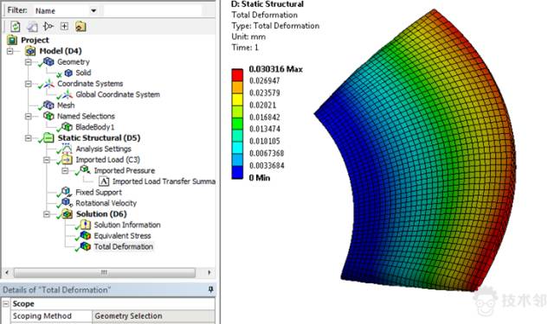This screenshot has width=554, height=324.
Task: Collapse the Scope section in Details
Action: click(6, 303)
